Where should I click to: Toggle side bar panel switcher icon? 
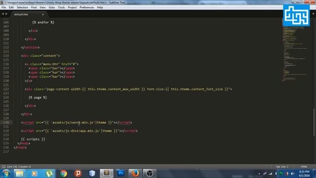[3, 167]
